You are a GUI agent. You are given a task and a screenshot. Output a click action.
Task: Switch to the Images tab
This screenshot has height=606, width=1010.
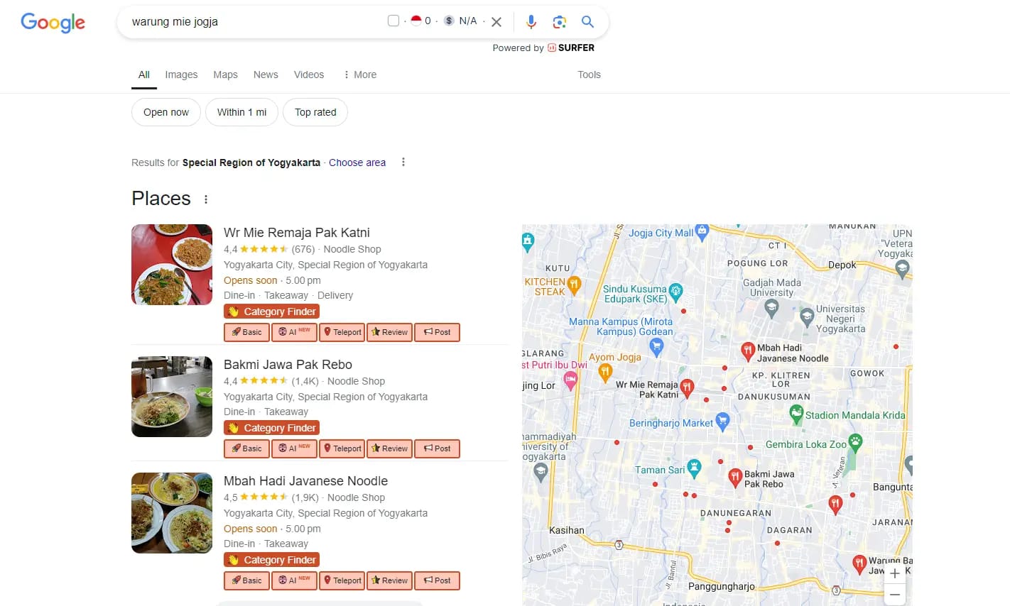(181, 75)
